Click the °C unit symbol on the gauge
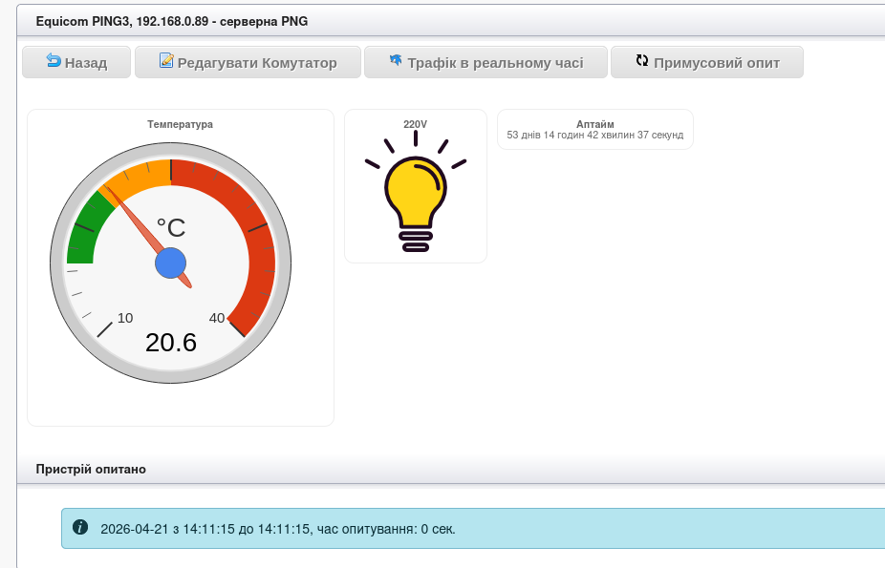This screenshot has height=568, width=885. (171, 227)
